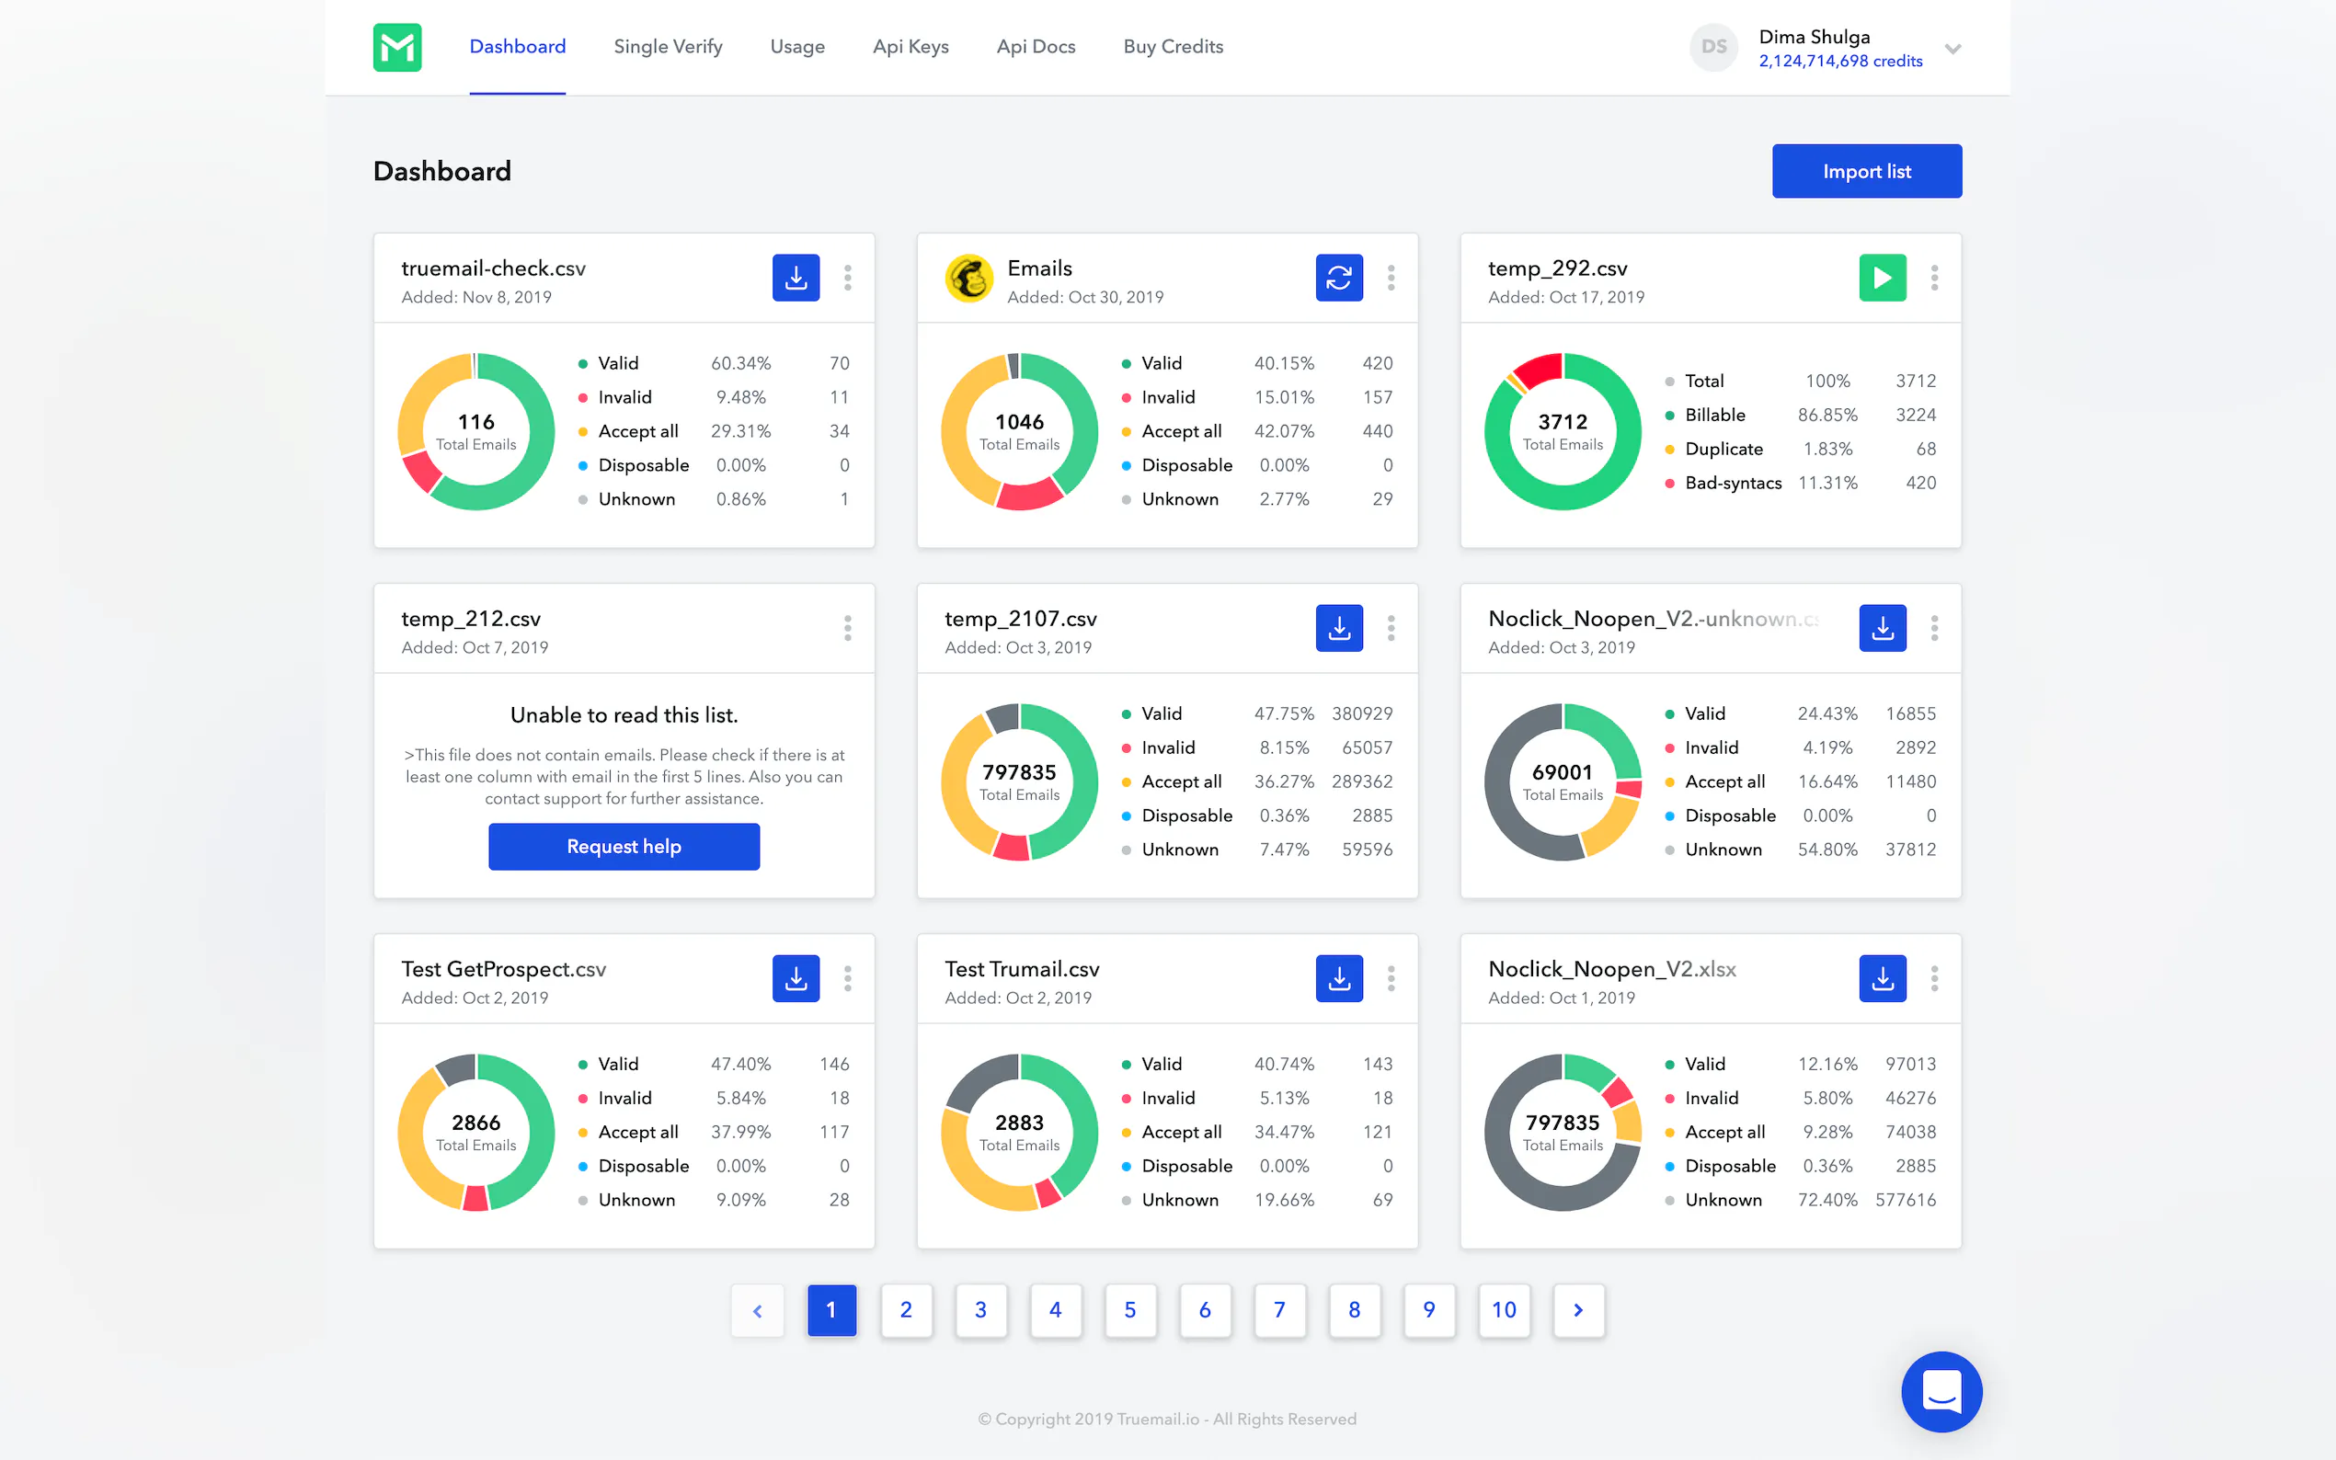Start verification of temp_292.csv with play button
Screen dimensions: 2336x1460
coord(1882,278)
